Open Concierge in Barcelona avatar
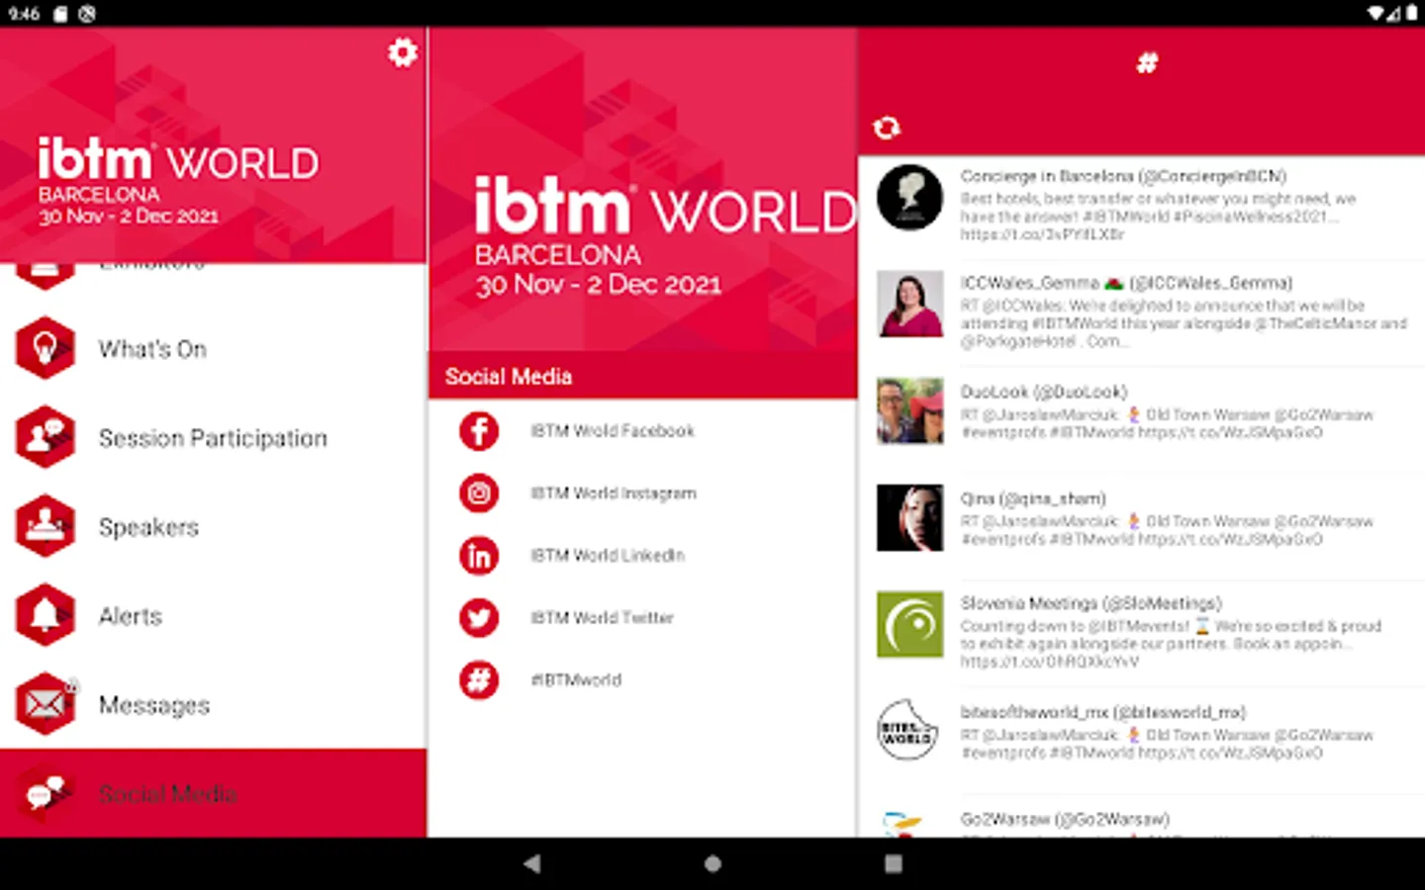 click(x=909, y=198)
